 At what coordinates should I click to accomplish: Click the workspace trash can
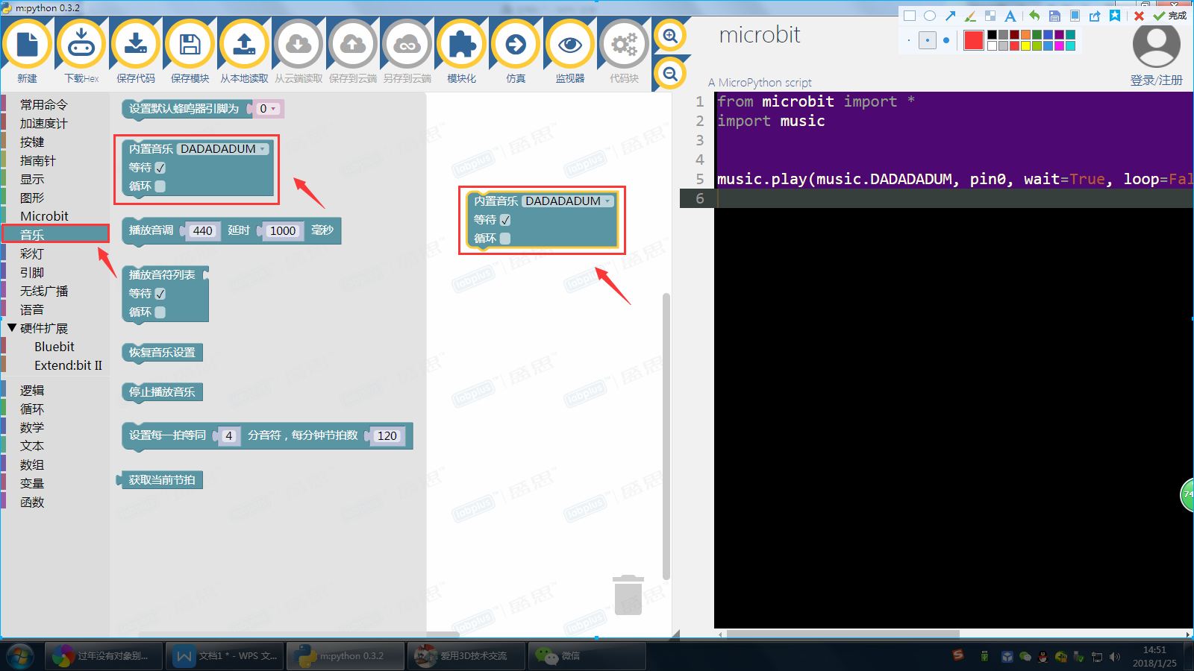(628, 595)
